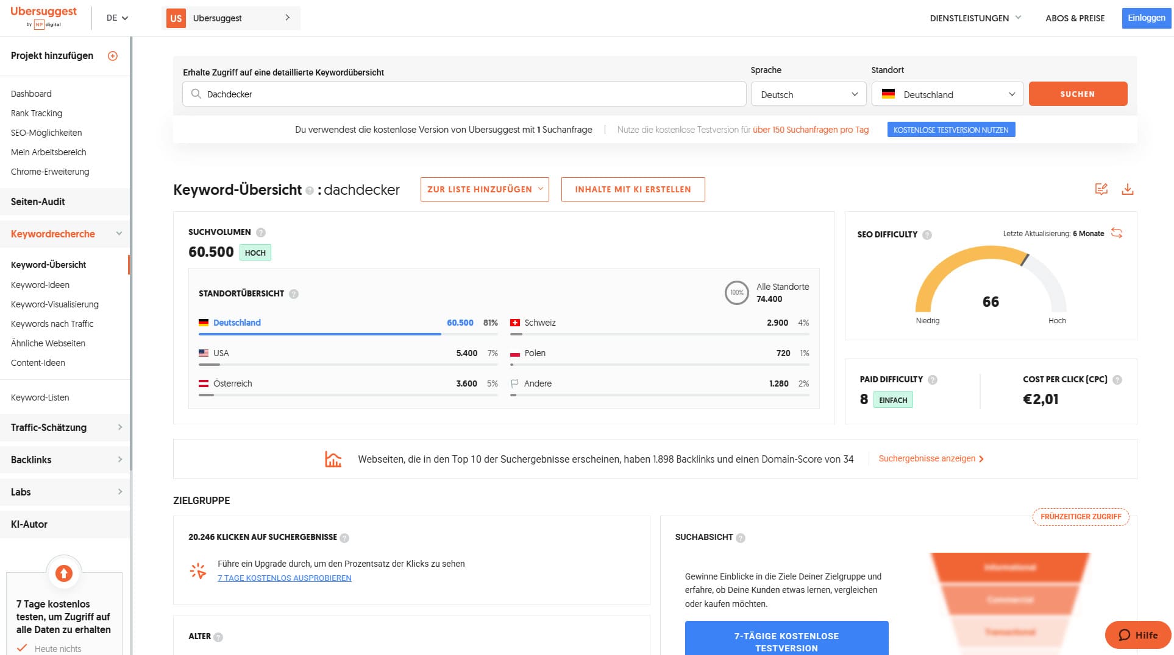The height and width of the screenshot is (655, 1174).
Task: Click the SEO Difficulty help icon
Action: coord(927,235)
